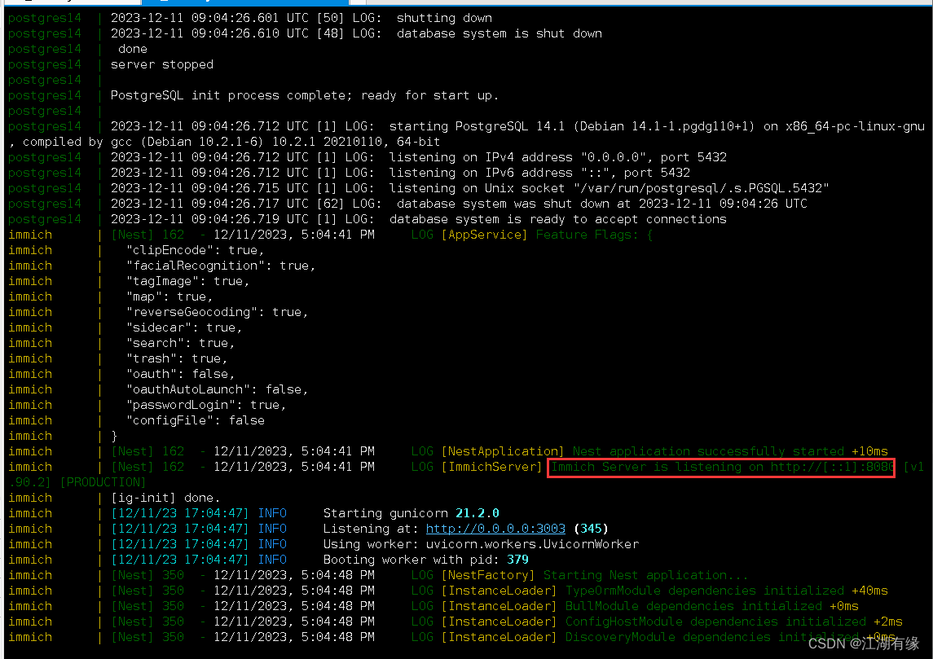Select the "Feature Flags: {" text

[594, 235]
